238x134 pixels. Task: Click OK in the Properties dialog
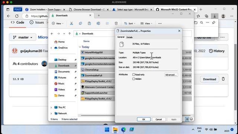[144, 119]
